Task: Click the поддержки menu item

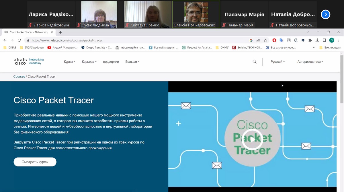Action: (111, 62)
